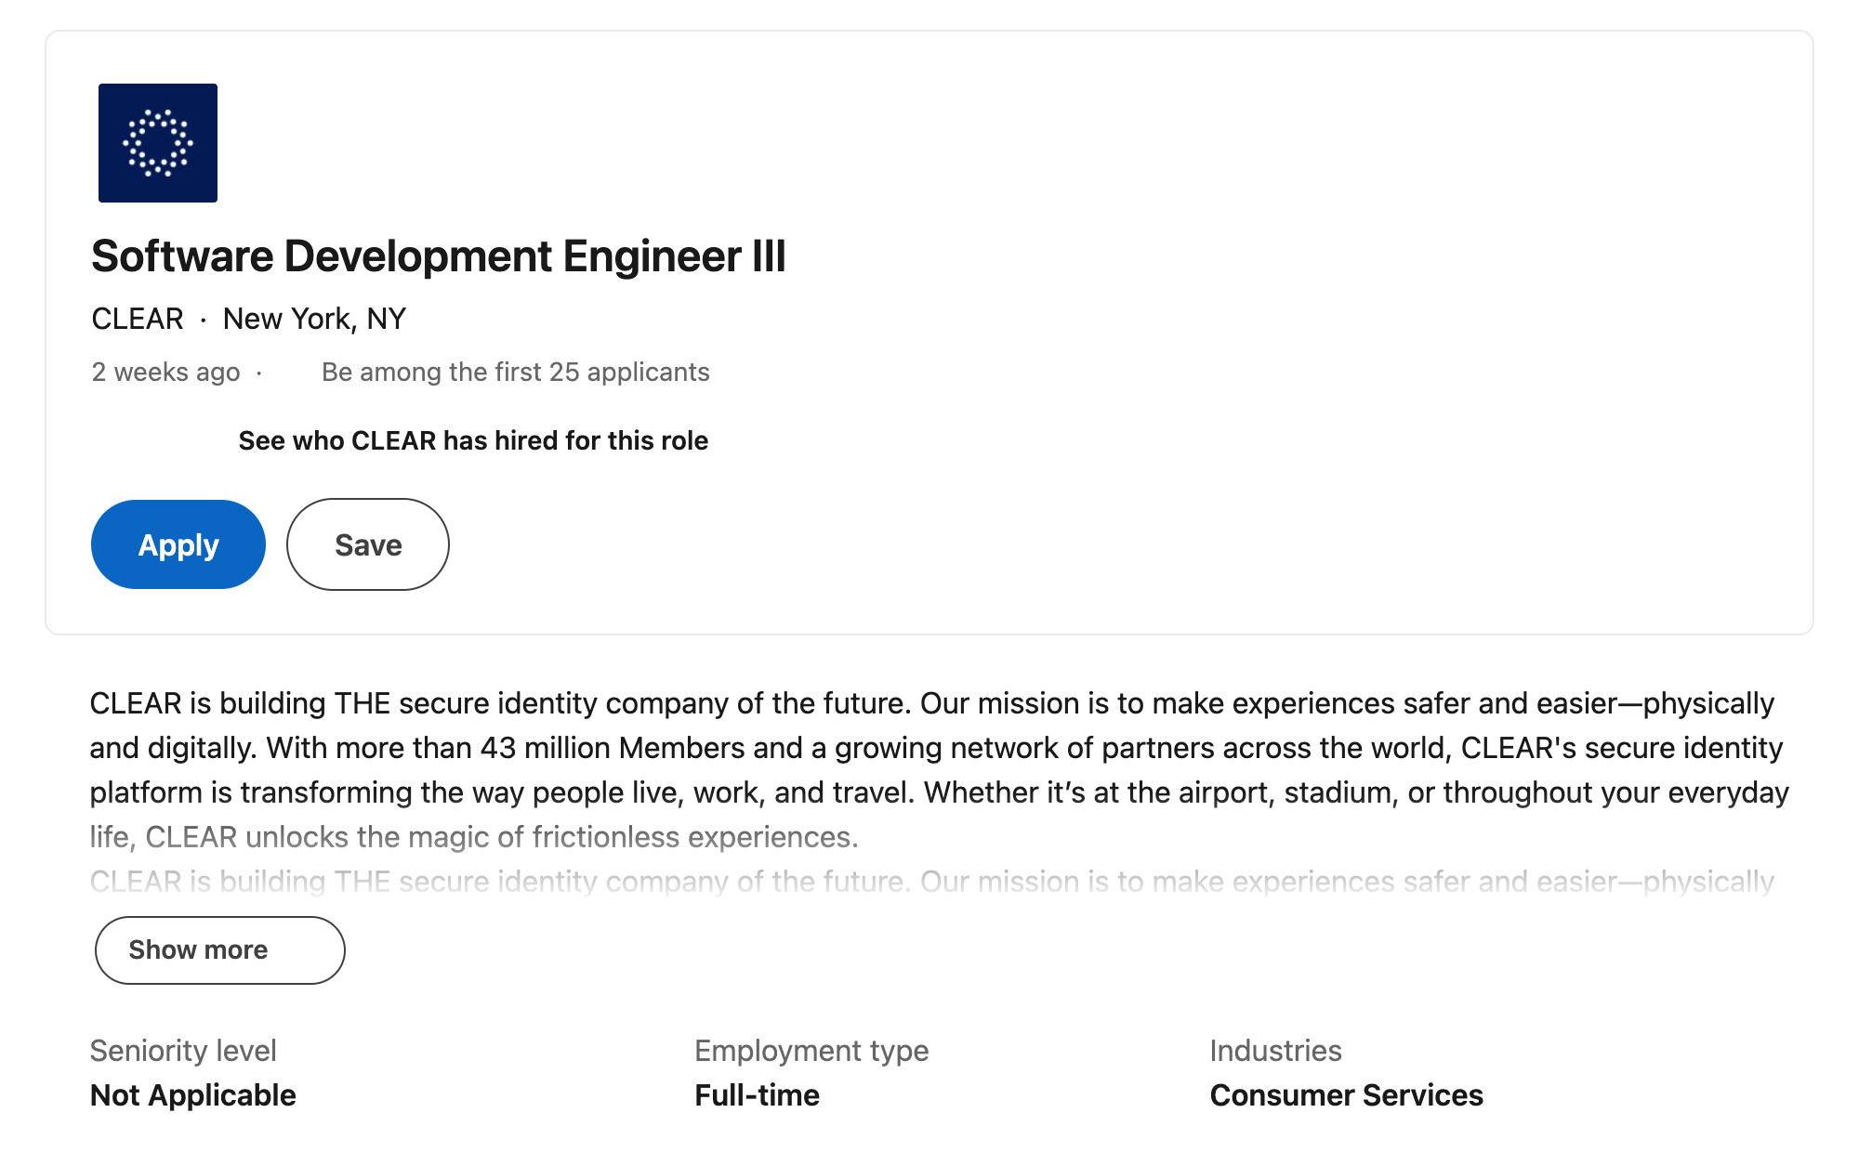Click the 'Industries' label
This screenshot has width=1859, height=1152.
coord(1275,1051)
